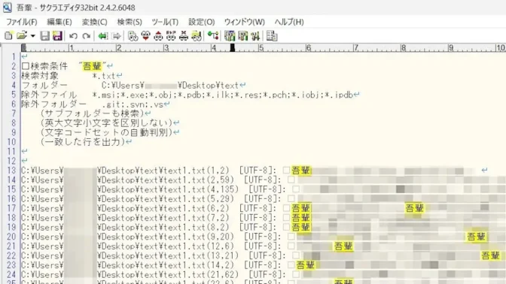Open font settings icon
Viewport: 506px width, 284px height.
point(255,36)
